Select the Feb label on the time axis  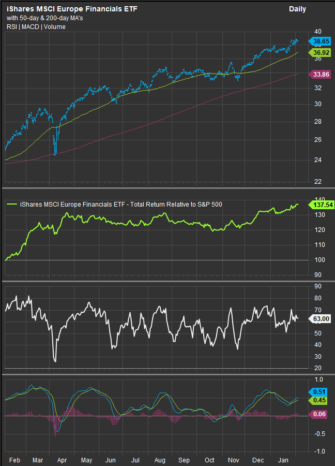pos(16,460)
